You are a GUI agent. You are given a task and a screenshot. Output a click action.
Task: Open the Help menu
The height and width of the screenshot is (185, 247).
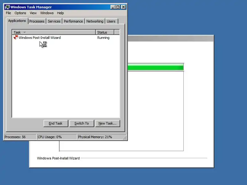pyautogui.click(x=60, y=13)
